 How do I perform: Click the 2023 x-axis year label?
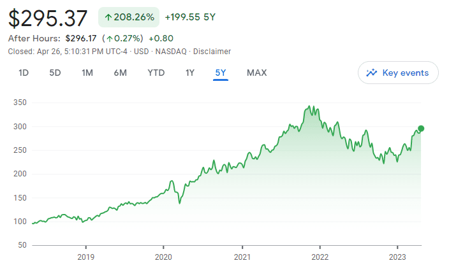coord(397,257)
